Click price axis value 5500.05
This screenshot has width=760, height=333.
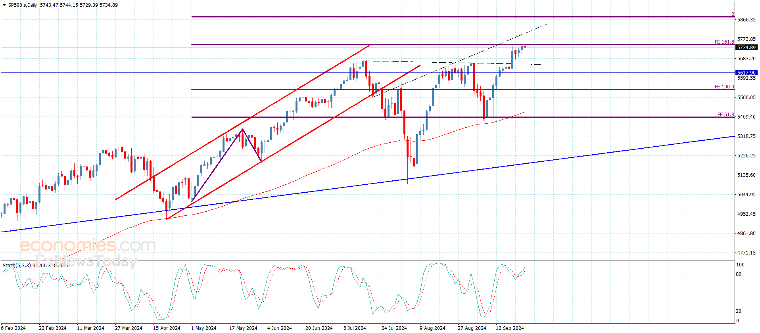point(746,98)
